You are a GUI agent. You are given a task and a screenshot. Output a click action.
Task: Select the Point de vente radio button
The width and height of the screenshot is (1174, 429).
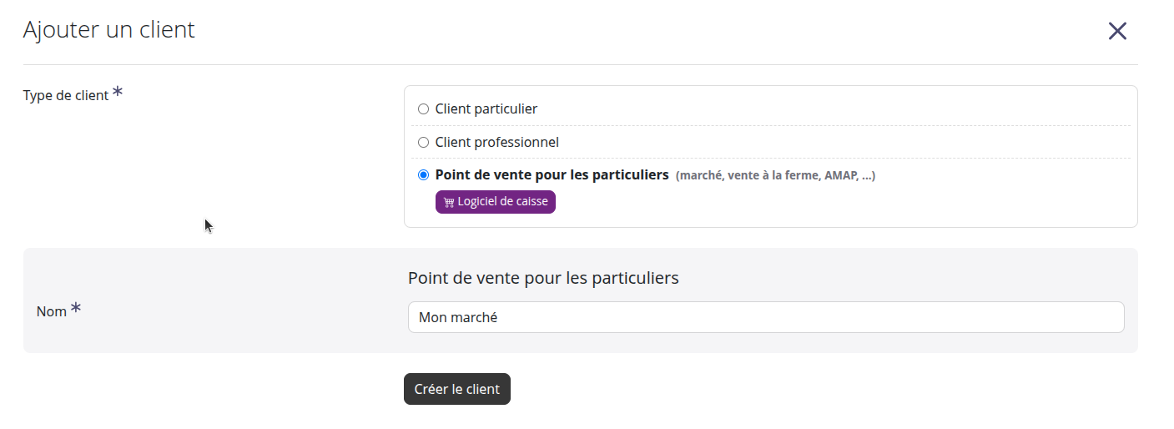(423, 175)
